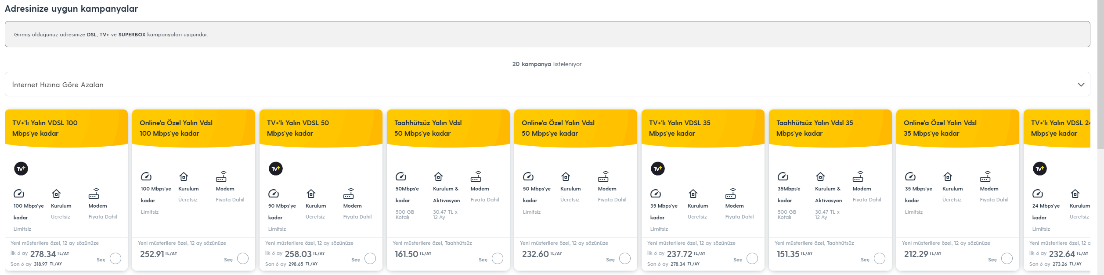1104x275 pixels.
Task: Select the 212.29 TL Online'a Özel 35 Mbps plan
Action: (1007, 258)
